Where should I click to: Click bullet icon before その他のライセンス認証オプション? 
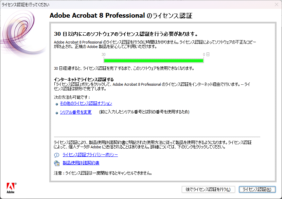[57, 104]
